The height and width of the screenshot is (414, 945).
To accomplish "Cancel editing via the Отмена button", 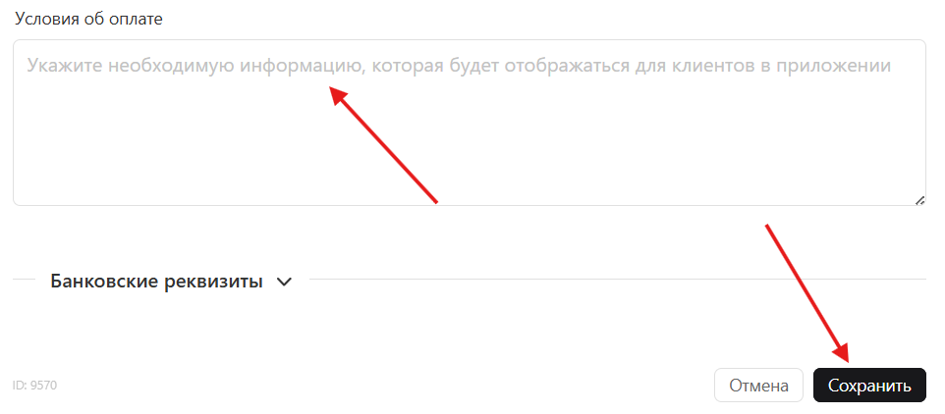I will point(758,386).
